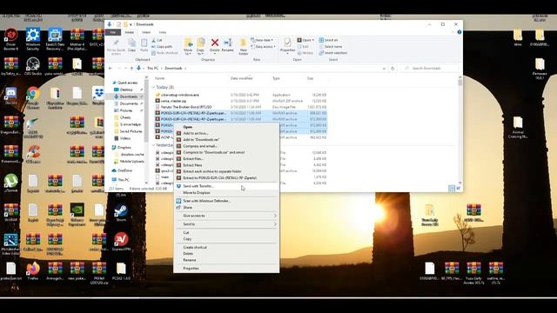Open Firefox desktop icon
This screenshot has width=557, height=313.
pos(33,271)
